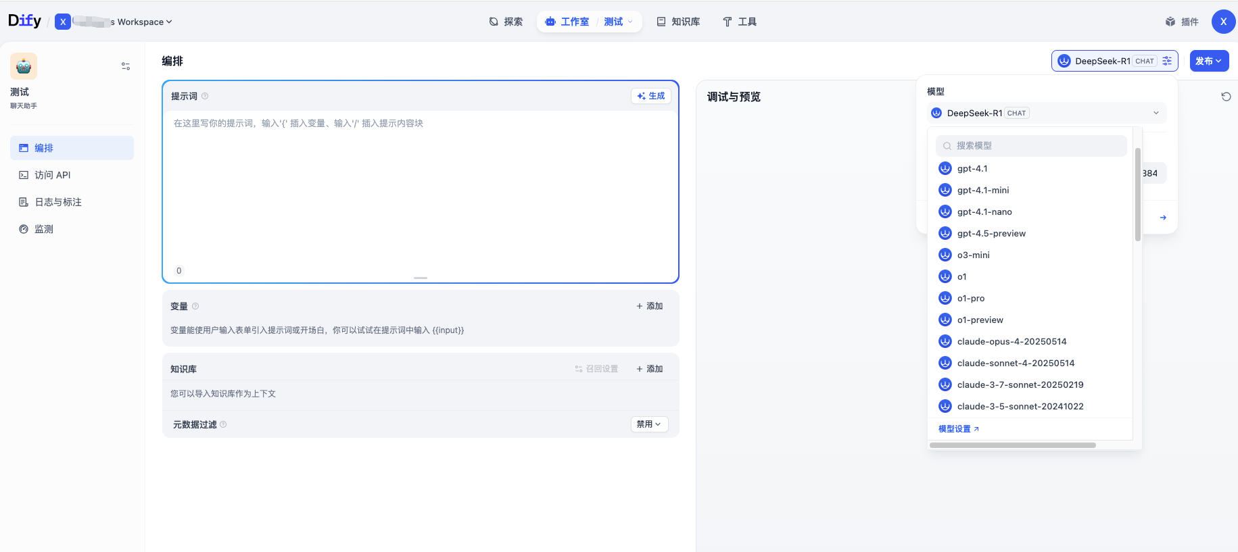The height and width of the screenshot is (552, 1238).
Task: Click the 变量 help info icon
Action: [x=195, y=306]
